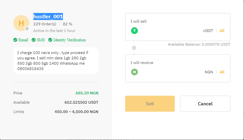Click the seller's advertisement terms message
This screenshot has height=140, width=244.
(56, 60)
